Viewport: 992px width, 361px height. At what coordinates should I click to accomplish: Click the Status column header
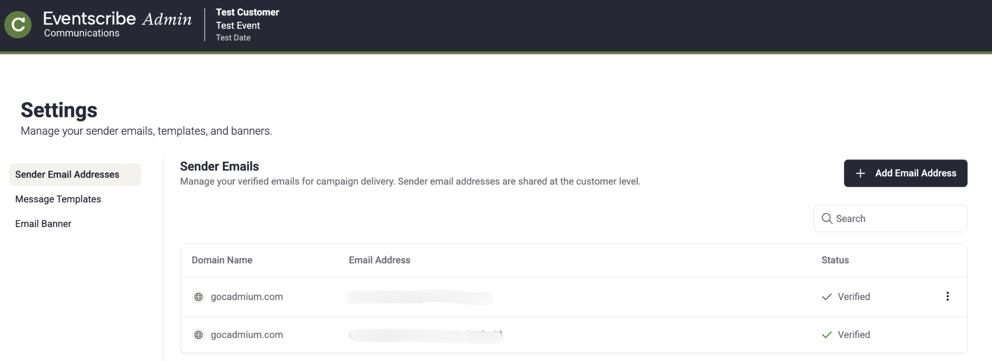click(x=835, y=260)
